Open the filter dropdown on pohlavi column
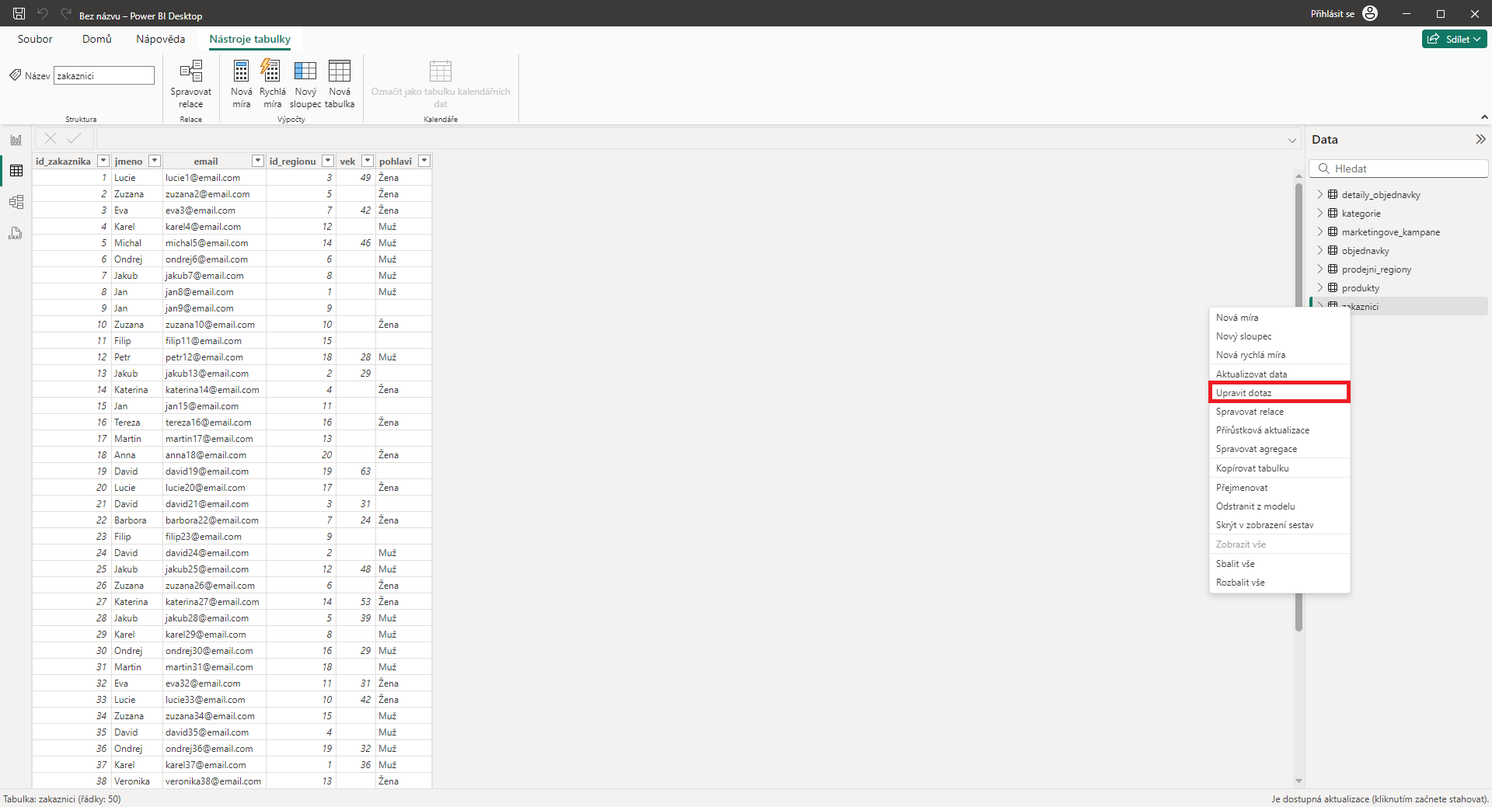The width and height of the screenshot is (1492, 807). tap(424, 161)
